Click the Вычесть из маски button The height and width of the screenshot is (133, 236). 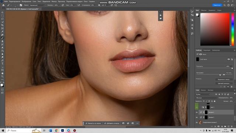coord(93,123)
